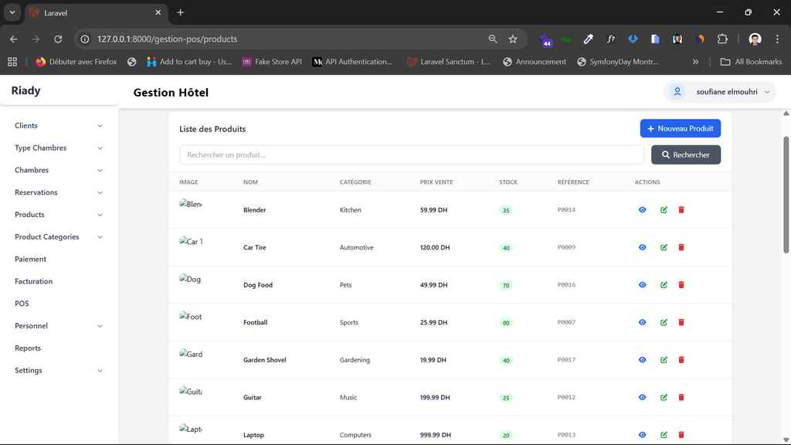Click the edit icon for Blender

pyautogui.click(x=664, y=210)
